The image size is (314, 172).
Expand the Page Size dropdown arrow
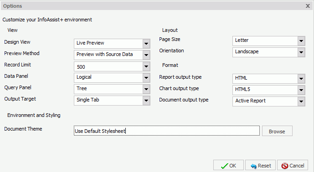click(x=301, y=41)
